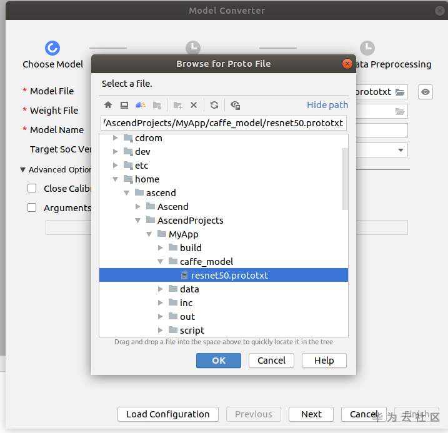Viewport: 448px width, 433px height.
Task: Click the file path input field
Action: pos(224,123)
